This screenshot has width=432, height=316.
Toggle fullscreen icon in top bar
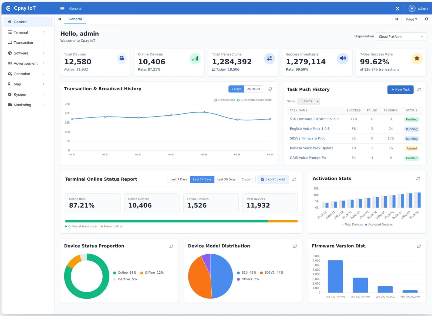[397, 9]
